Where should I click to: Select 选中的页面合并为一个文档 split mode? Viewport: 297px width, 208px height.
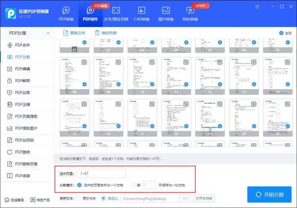79,185
